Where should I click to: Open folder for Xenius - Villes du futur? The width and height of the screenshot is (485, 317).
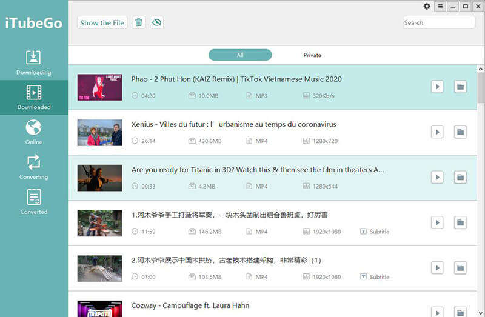coord(460,132)
